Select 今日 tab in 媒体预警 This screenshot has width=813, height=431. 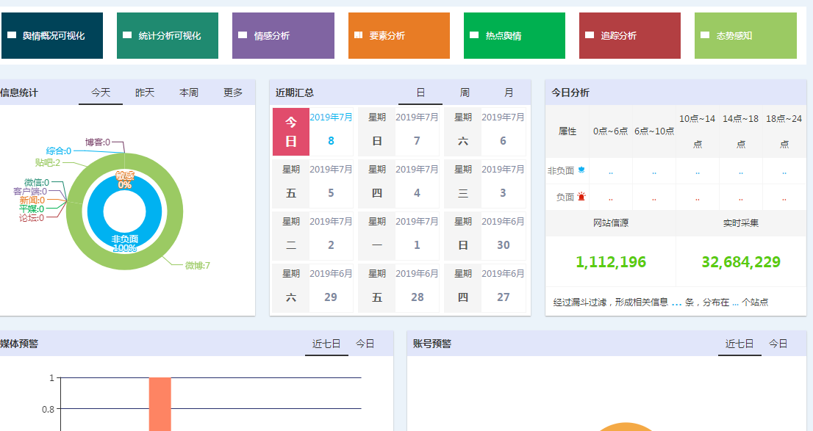click(365, 344)
